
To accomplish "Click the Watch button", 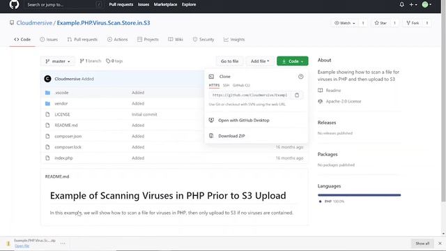I will 345,23.
